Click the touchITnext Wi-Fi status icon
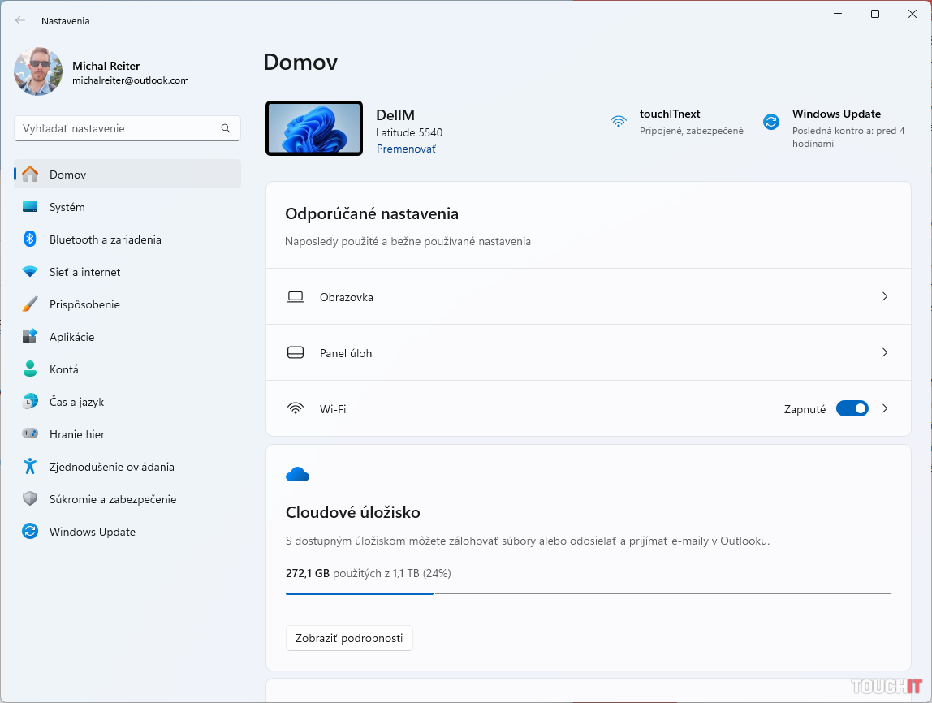This screenshot has height=703, width=932. point(619,122)
